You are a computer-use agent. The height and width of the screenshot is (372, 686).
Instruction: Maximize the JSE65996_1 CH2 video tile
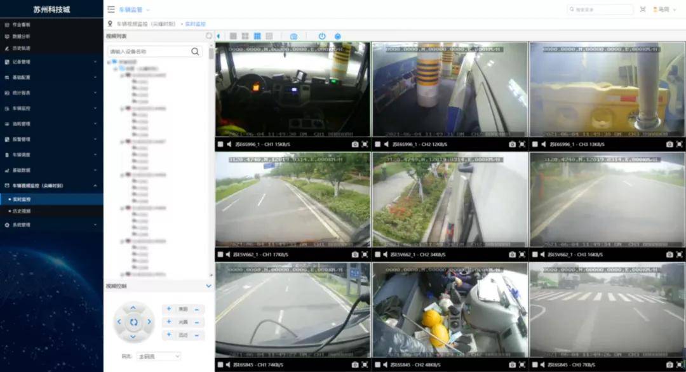pos(522,145)
